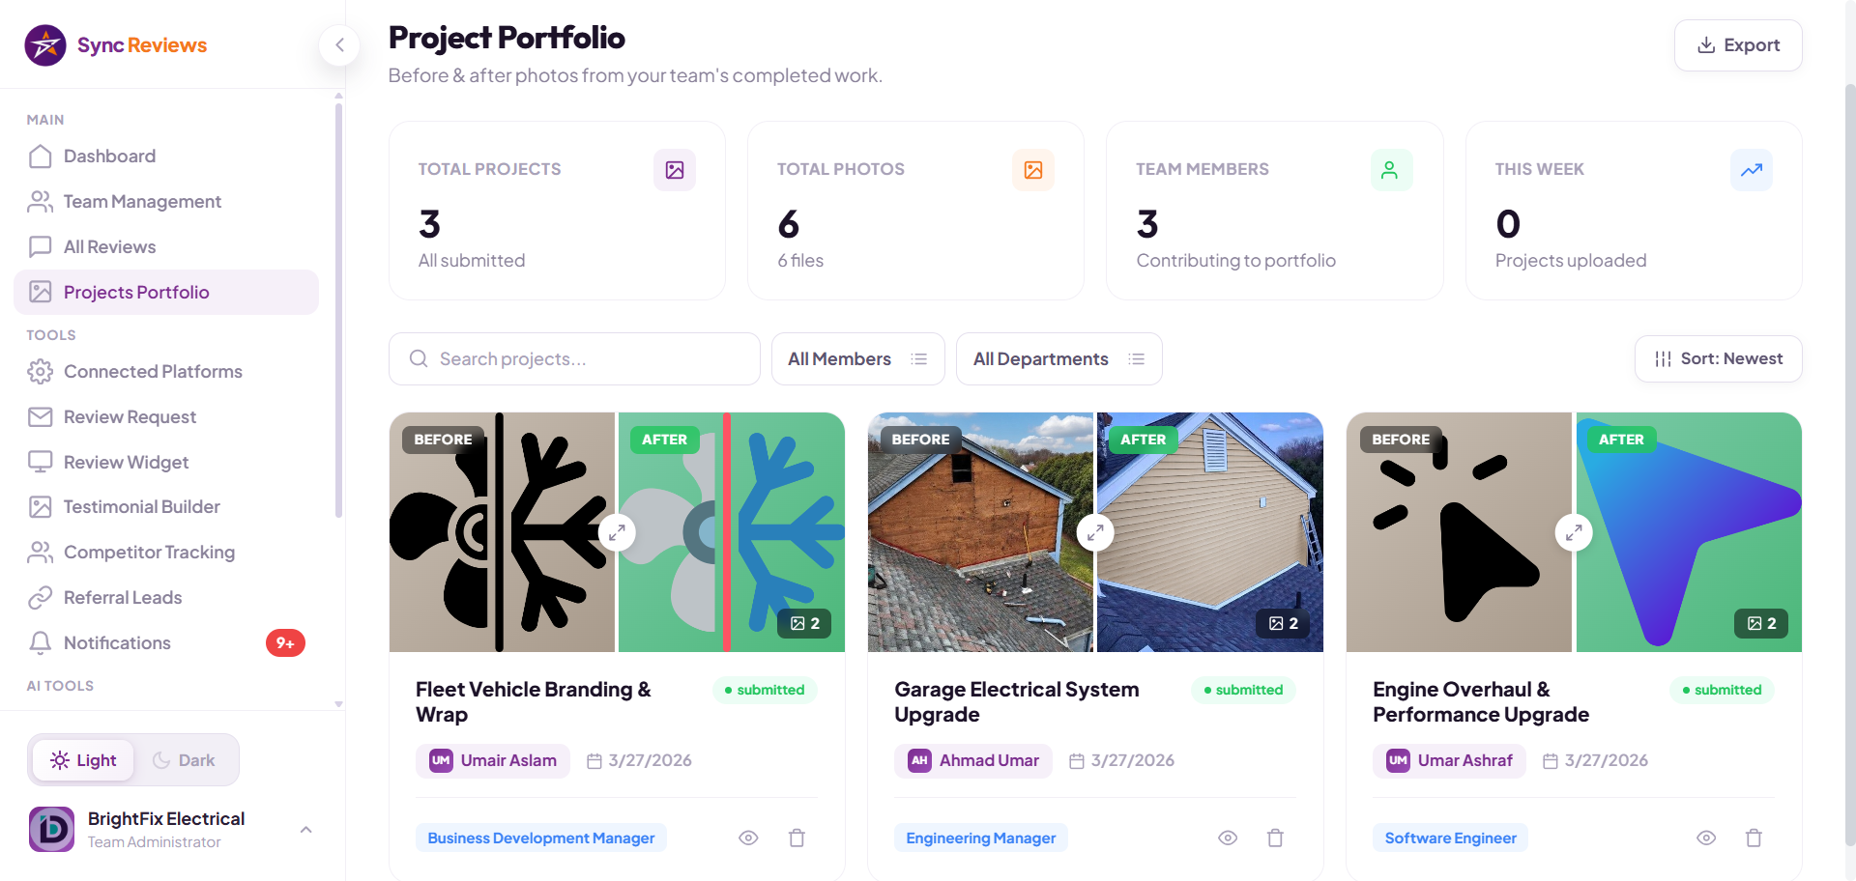Image resolution: width=1856 pixels, height=881 pixels.
Task: Click the expand arrows on the Garage image
Action: 1095,532
